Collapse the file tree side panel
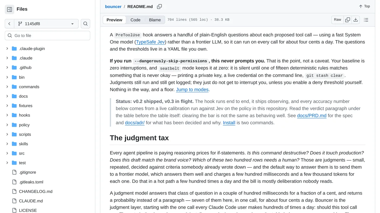This screenshot has height=213, width=380. pos(9,9)
